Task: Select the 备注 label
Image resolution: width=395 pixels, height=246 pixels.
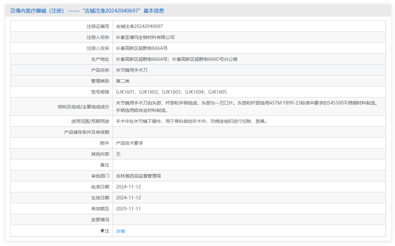Action: [105, 165]
